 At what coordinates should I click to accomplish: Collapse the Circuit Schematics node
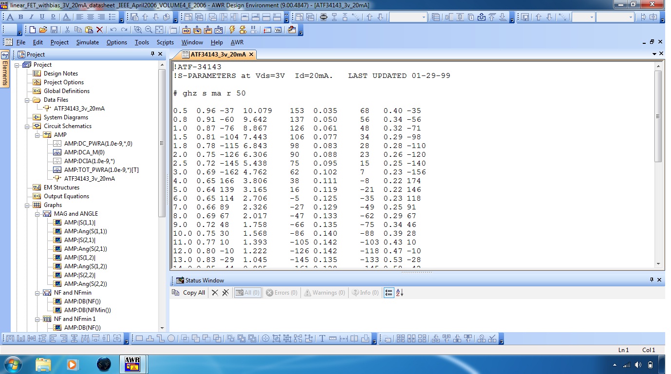coord(27,126)
